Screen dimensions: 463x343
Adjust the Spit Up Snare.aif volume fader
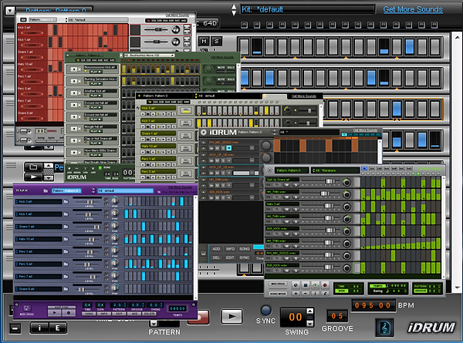[330, 181]
